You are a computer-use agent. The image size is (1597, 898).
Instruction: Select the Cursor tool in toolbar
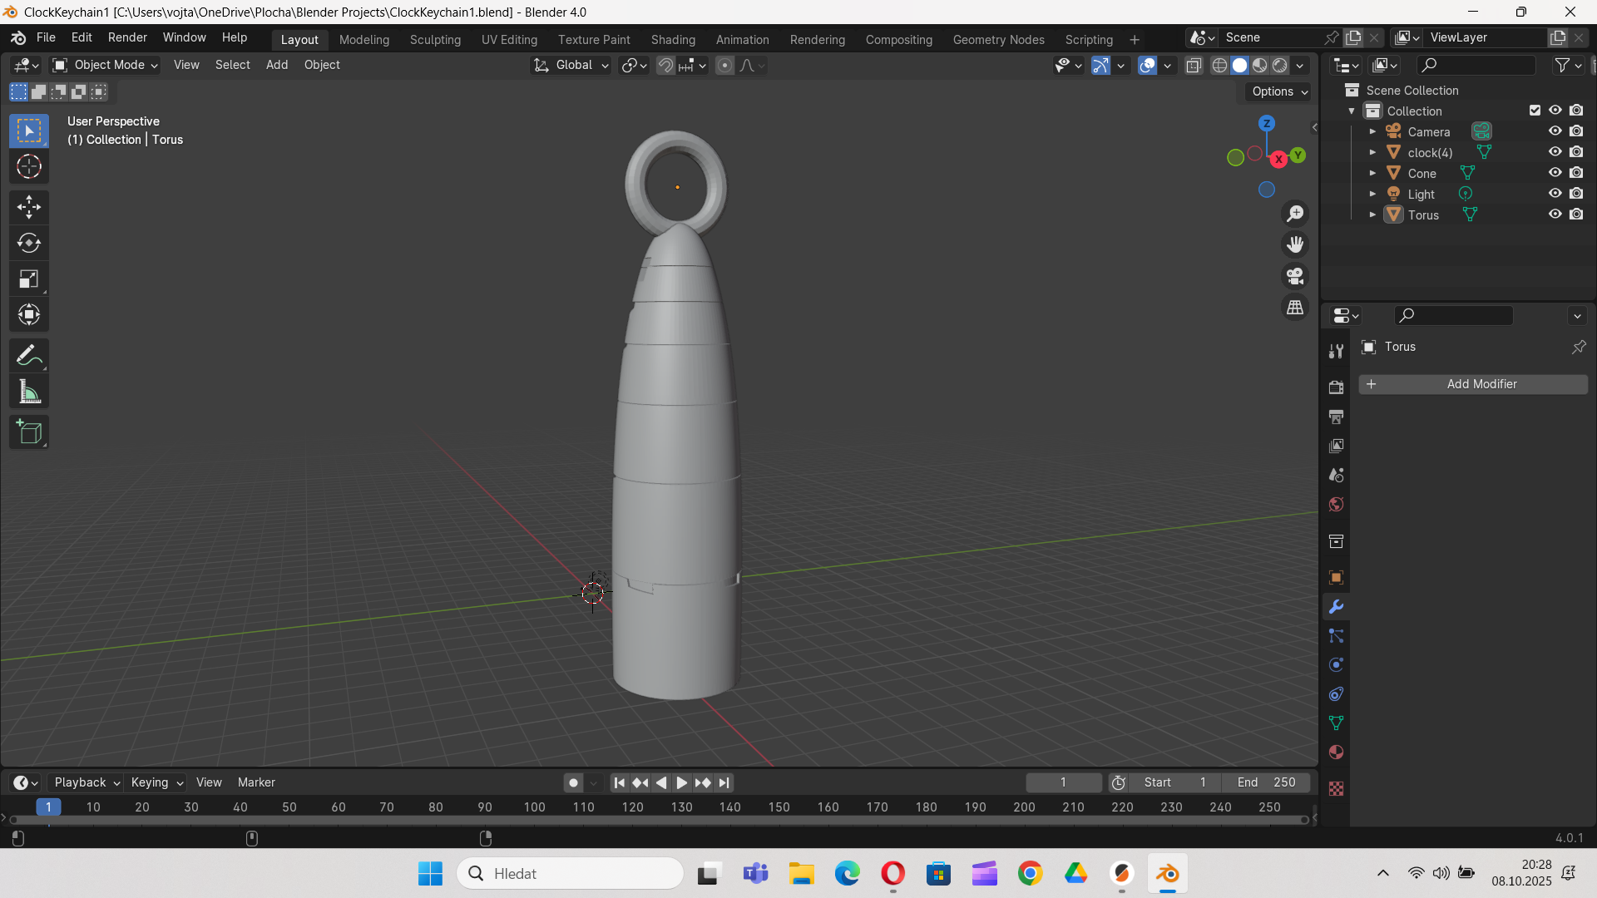click(x=29, y=167)
